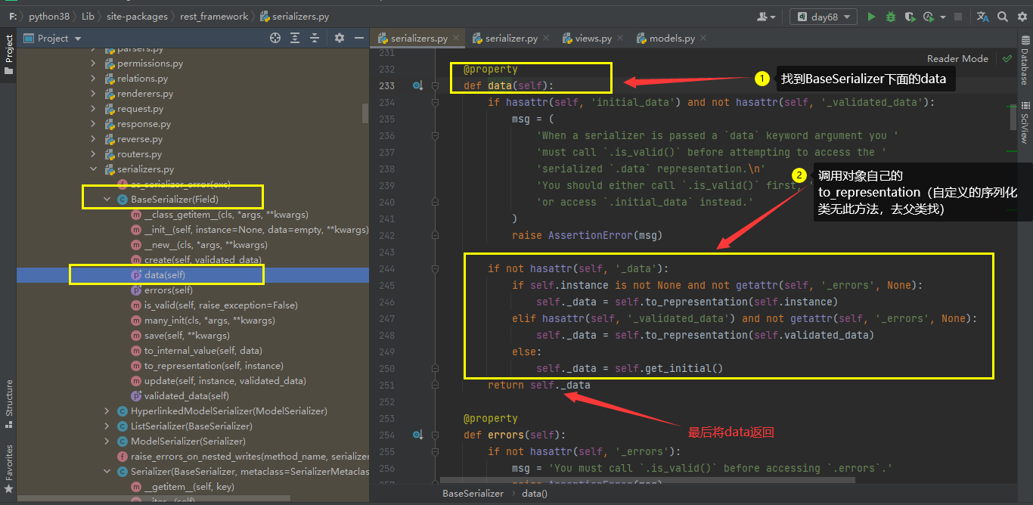Click the Project tool window stripe button
This screenshot has height=505, width=1033.
click(8, 54)
